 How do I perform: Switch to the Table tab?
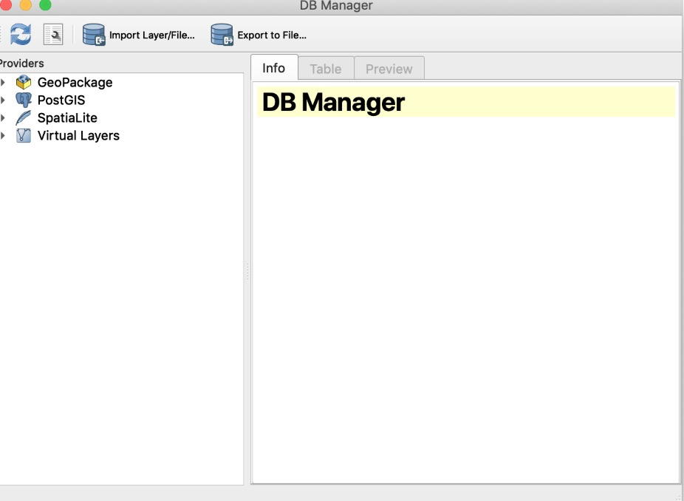[326, 69]
